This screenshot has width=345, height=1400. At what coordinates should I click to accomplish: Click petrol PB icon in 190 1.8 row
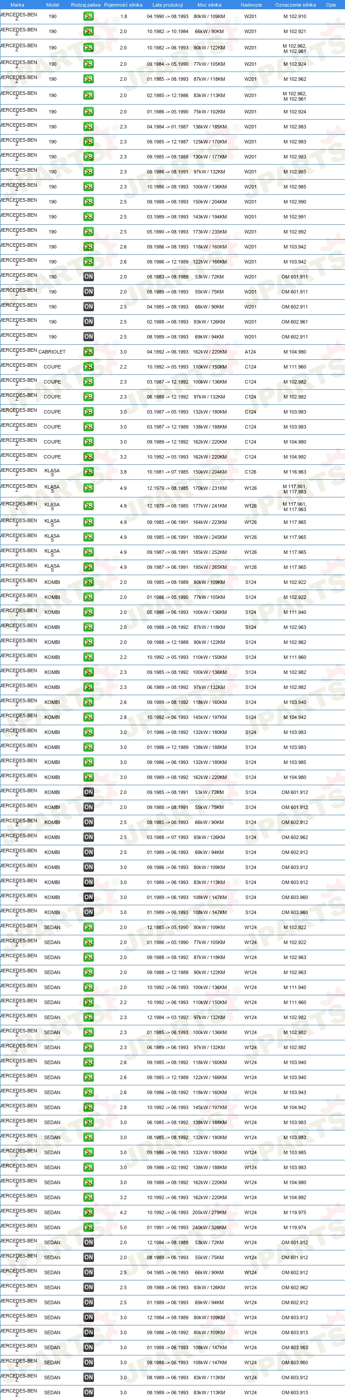88,16
